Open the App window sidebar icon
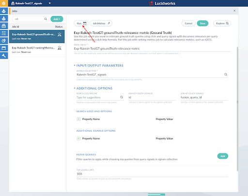The height and width of the screenshot is (196, 248). click(x=4, y=48)
